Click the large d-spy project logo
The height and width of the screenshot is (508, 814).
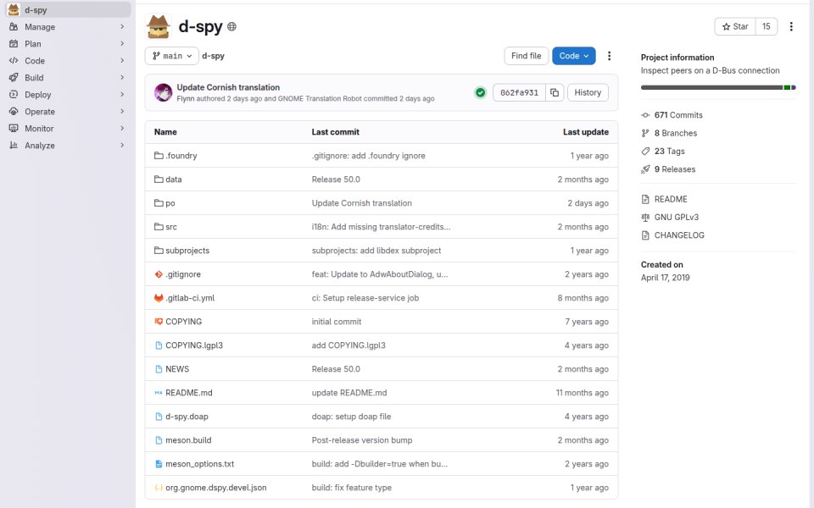[x=159, y=26]
